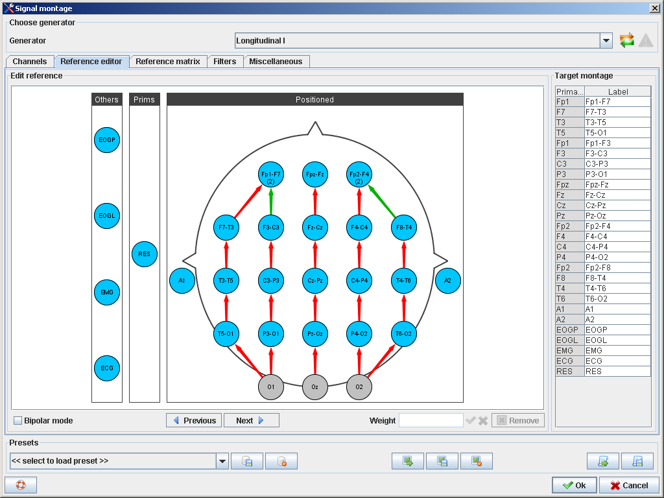Click the rightmost preset file icon button
The height and width of the screenshot is (498, 664).
[637, 461]
